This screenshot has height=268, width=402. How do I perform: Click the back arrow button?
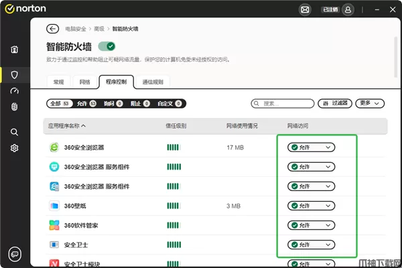coord(52,29)
